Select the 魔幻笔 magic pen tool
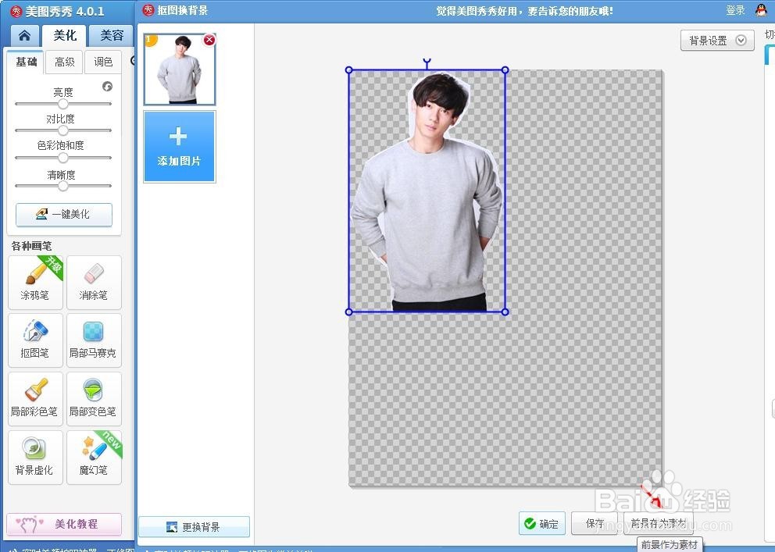The height and width of the screenshot is (552, 775). coord(94,458)
